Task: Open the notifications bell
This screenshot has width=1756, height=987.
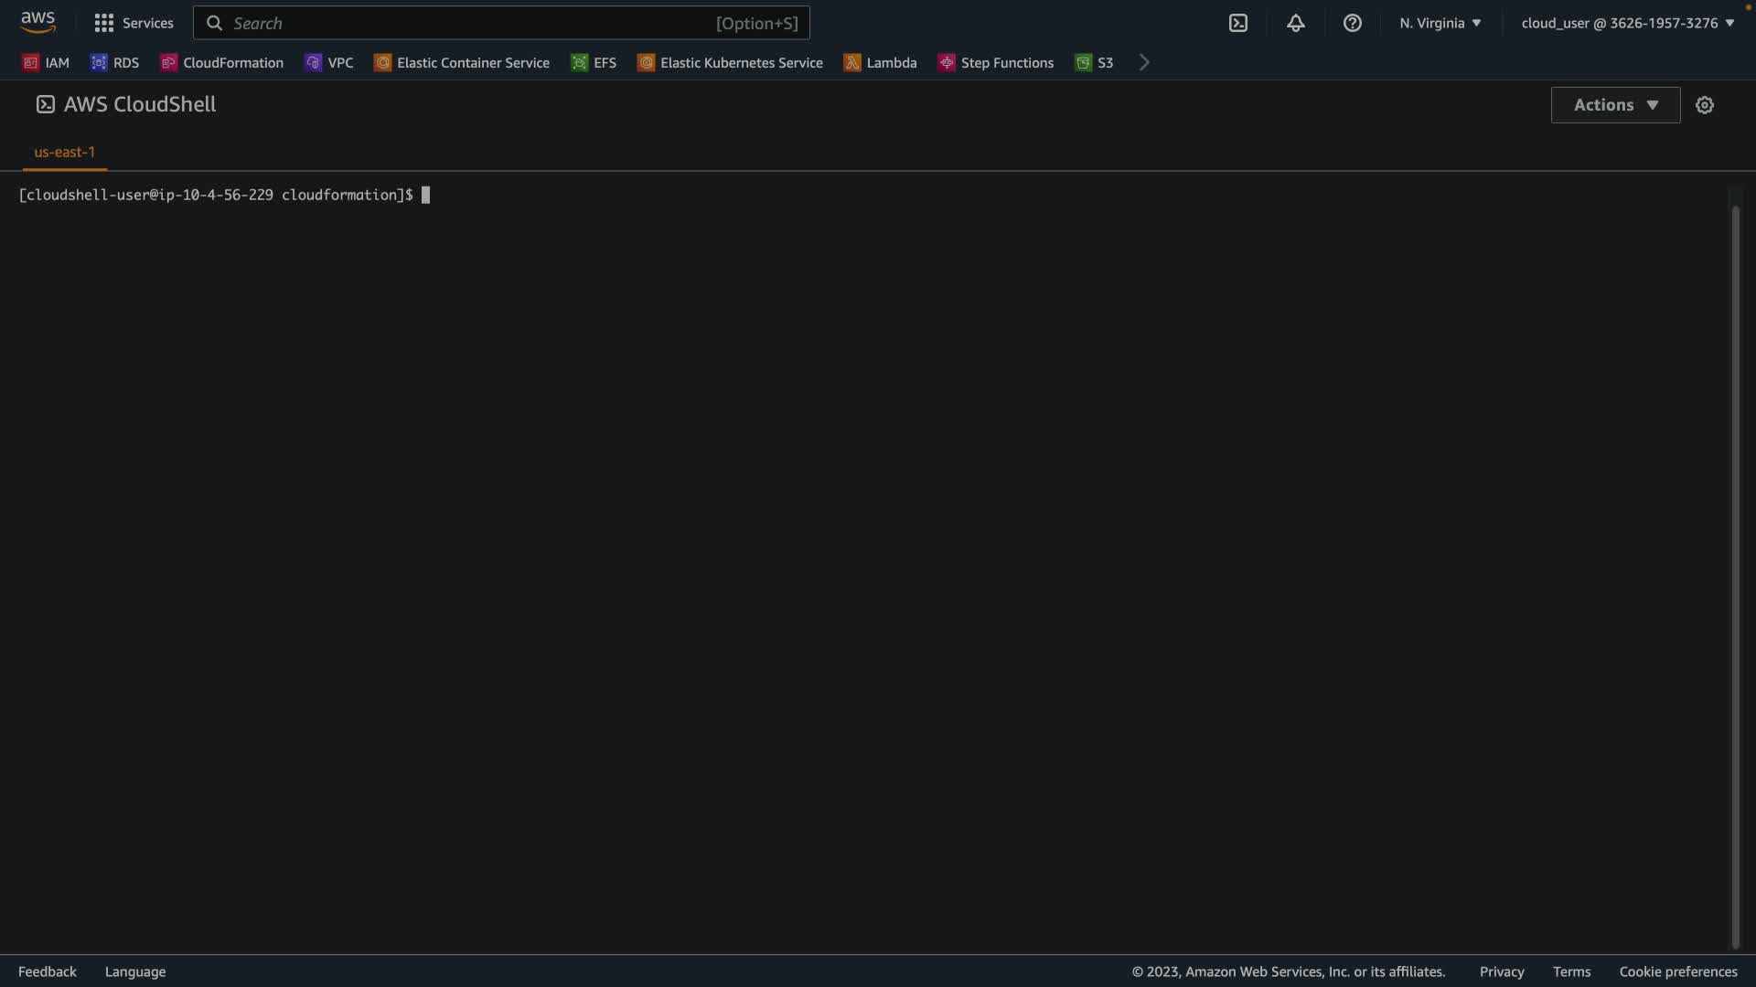Action: 1295,23
